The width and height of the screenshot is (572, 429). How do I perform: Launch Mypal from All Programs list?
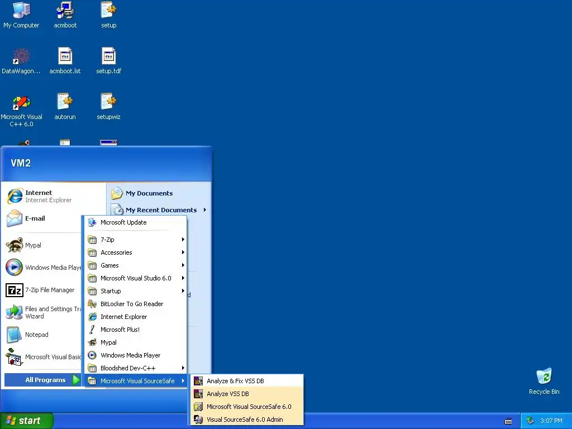click(136, 342)
